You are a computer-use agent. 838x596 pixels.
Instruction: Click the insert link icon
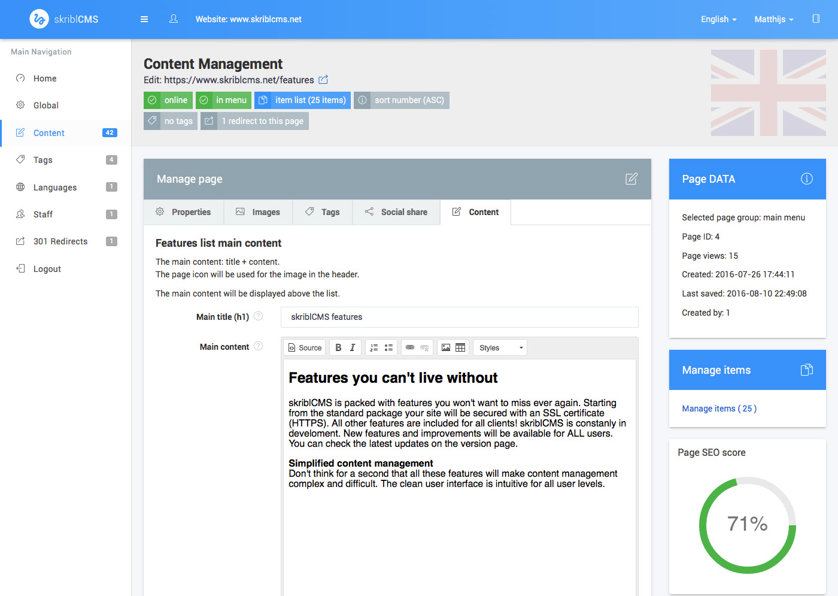pos(410,347)
